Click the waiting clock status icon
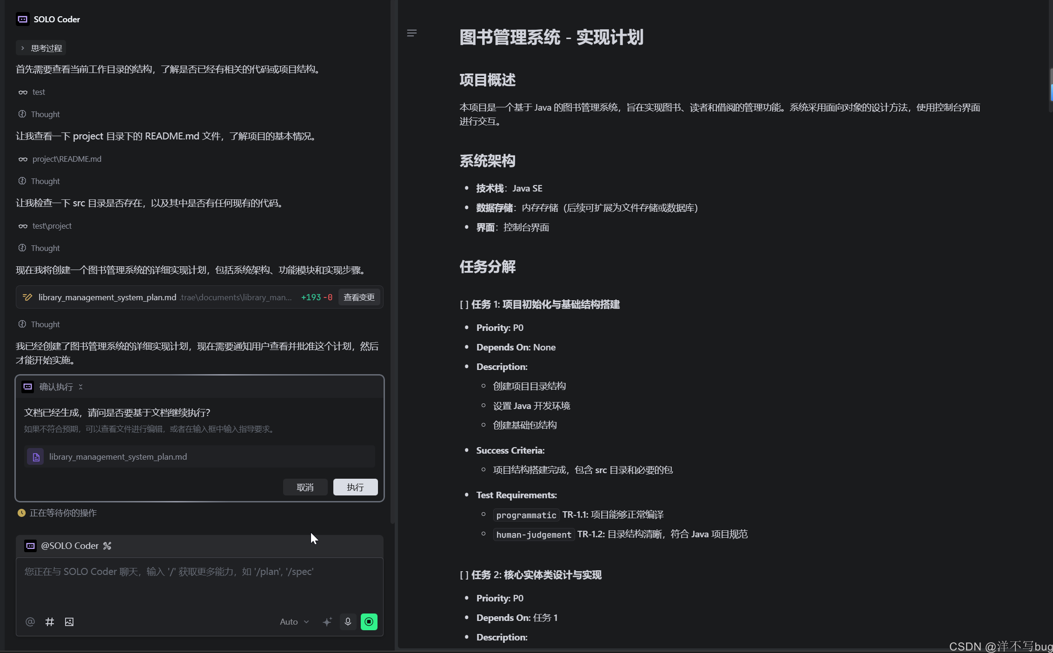 (21, 513)
